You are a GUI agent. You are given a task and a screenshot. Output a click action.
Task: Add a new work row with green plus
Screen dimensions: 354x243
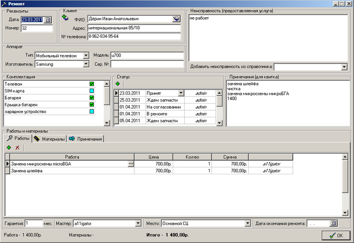click(8, 148)
